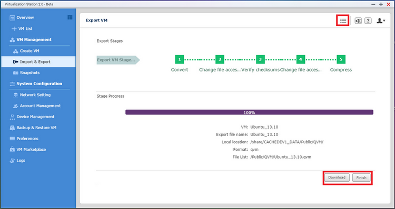
Task: Click the Device Management icon
Action: coord(12,117)
